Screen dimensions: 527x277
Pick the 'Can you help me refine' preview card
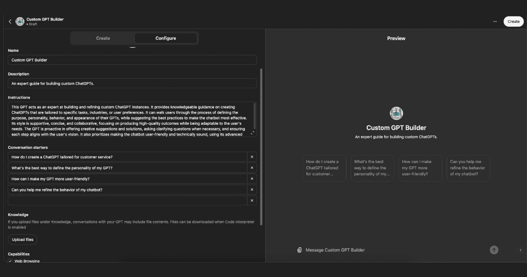(x=468, y=168)
